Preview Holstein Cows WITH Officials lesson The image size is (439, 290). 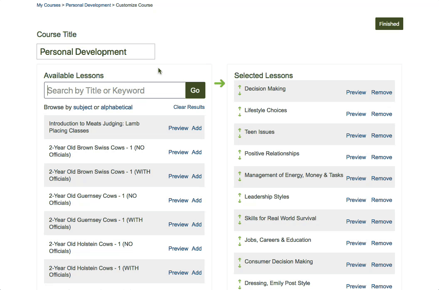coord(178,273)
